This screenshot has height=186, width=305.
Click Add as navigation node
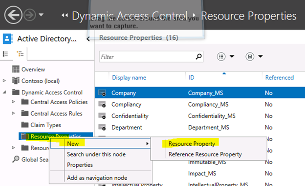(97, 178)
